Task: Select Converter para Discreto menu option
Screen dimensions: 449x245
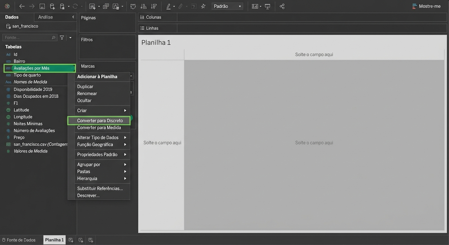Action: 100,121
